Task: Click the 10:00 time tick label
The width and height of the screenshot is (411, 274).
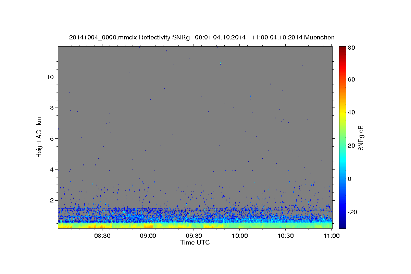Action: point(240,236)
